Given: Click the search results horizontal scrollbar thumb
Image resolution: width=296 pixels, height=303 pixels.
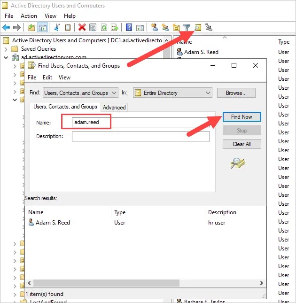Looking at the screenshot, I should [x=106, y=283].
